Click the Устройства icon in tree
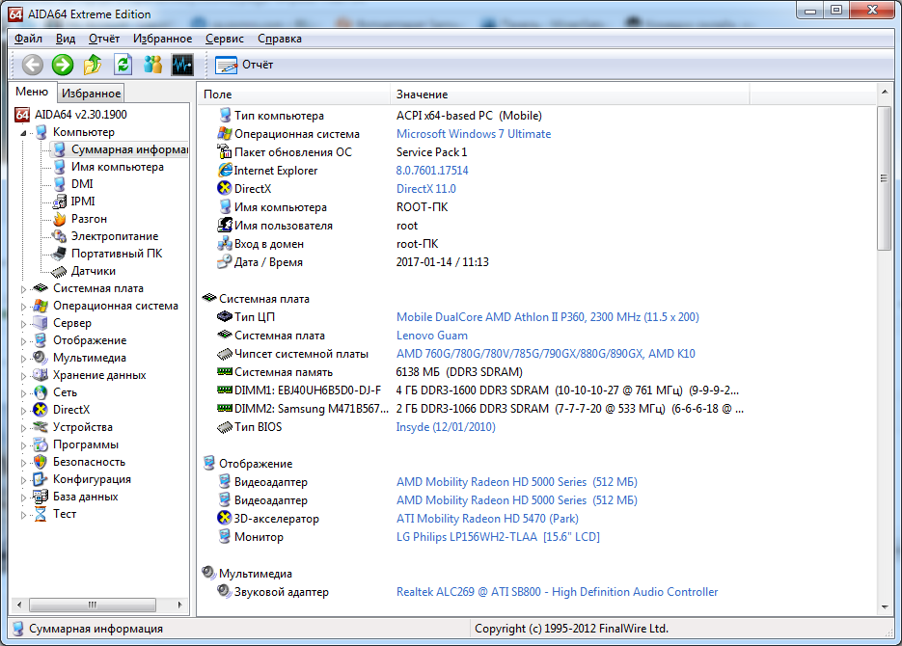 click(x=41, y=427)
